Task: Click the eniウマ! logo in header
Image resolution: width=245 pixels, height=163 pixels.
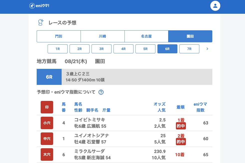Action: point(39,6)
